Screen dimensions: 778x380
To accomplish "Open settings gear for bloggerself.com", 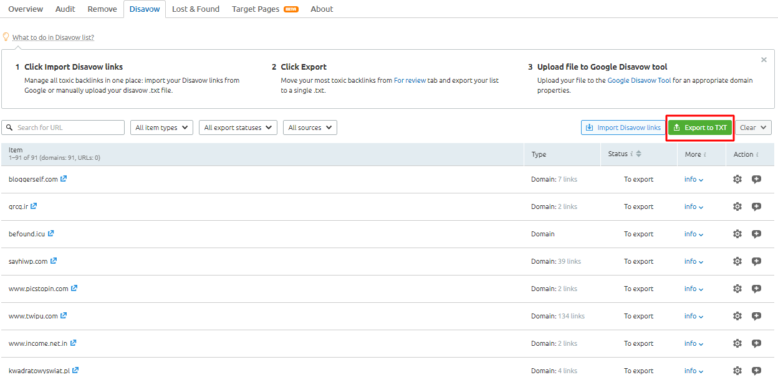I will pos(737,179).
